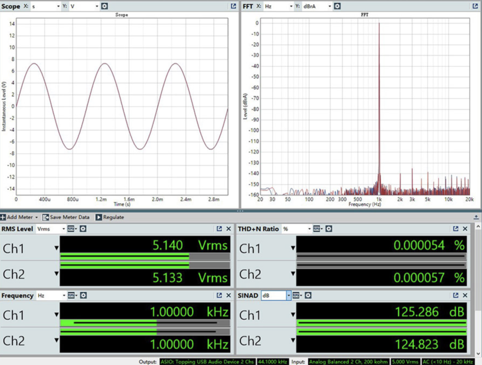Pop out the Scope graph window
The height and width of the screenshot is (365, 482).
click(233, 7)
